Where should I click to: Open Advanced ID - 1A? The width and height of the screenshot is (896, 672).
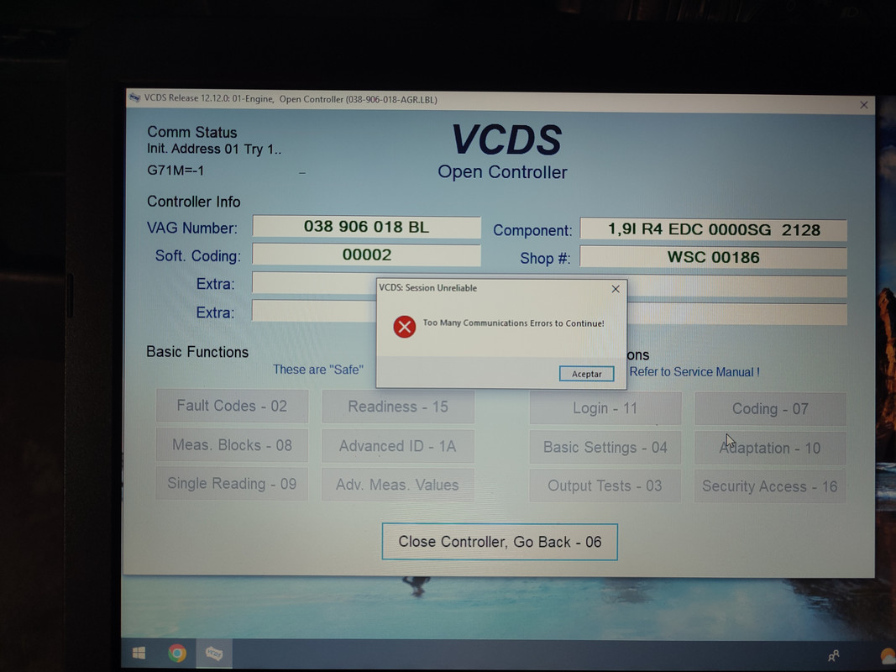[398, 446]
